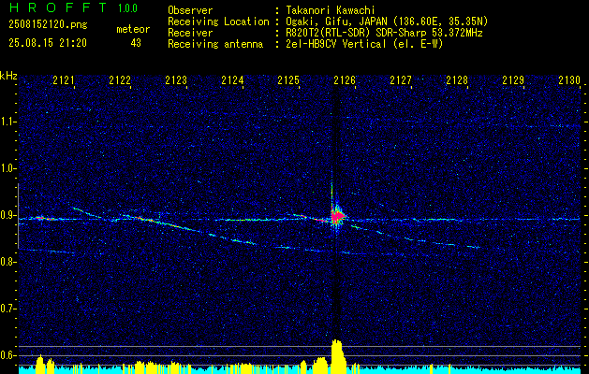Screen dimensions: 589x374
Task: Click the 2128 time marker
Action: [457, 79]
